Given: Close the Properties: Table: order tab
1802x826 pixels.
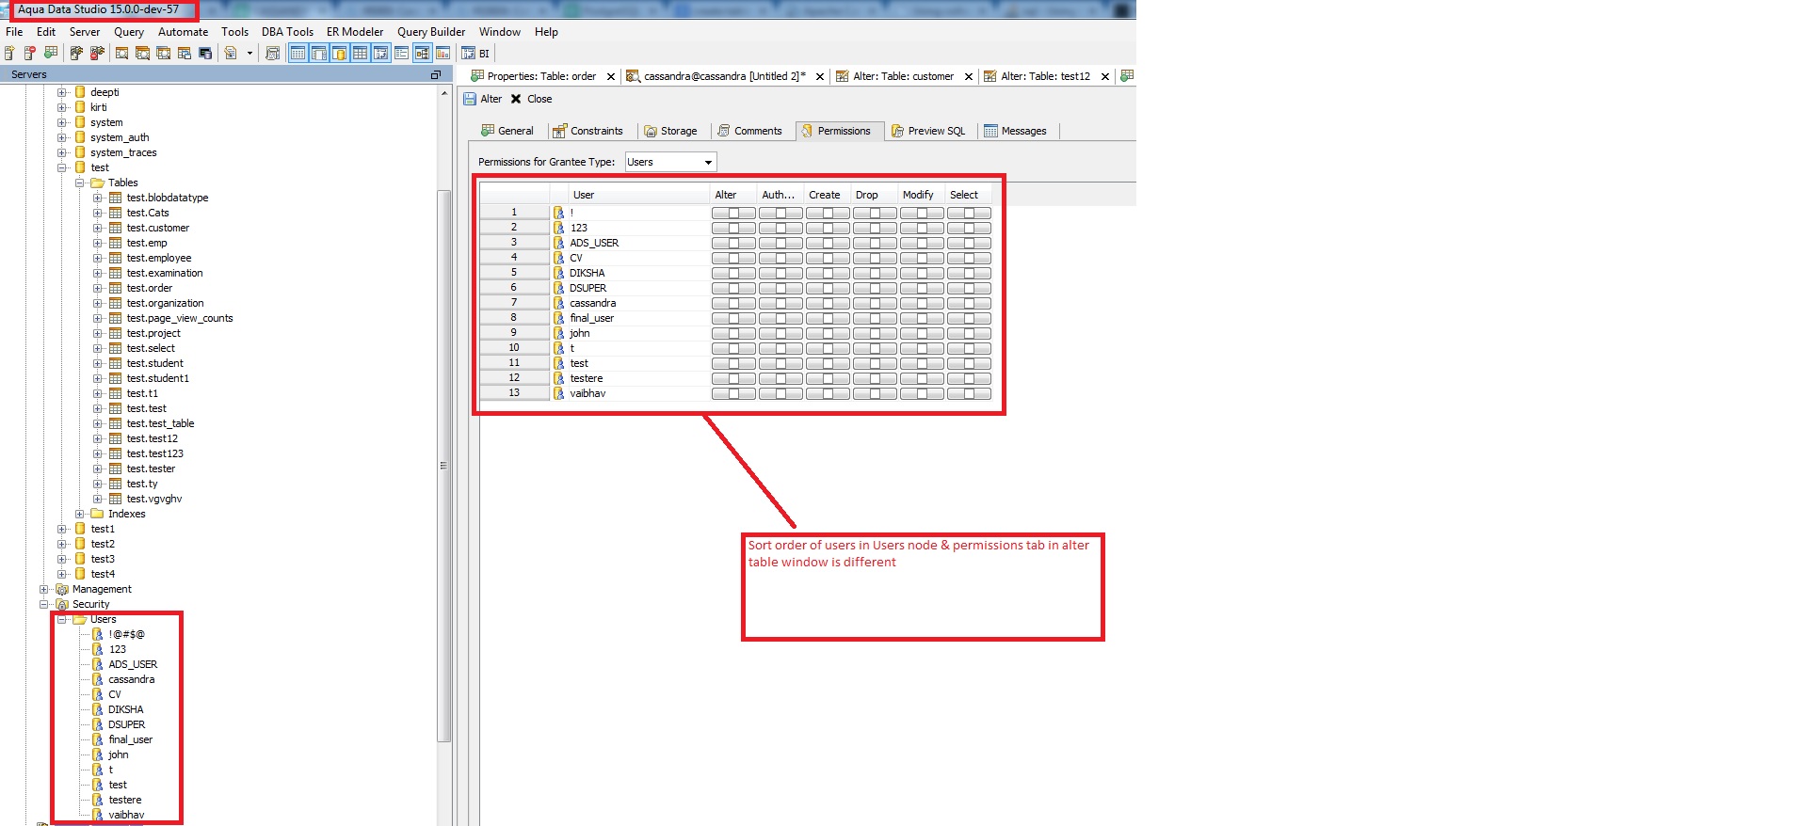Looking at the screenshot, I should coord(611,77).
